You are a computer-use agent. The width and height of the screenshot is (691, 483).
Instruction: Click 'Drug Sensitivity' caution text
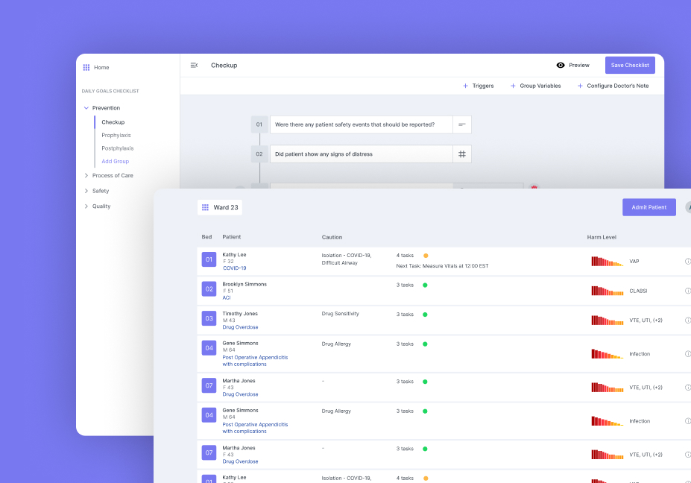(340, 314)
